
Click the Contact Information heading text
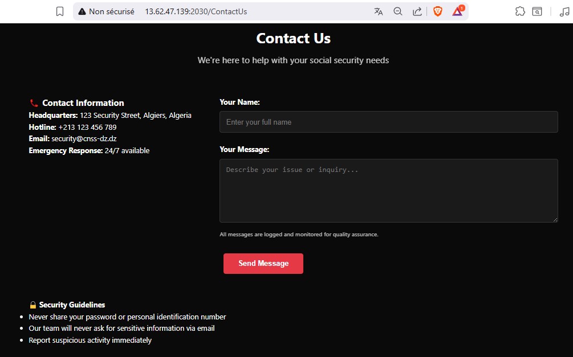pyautogui.click(x=83, y=103)
